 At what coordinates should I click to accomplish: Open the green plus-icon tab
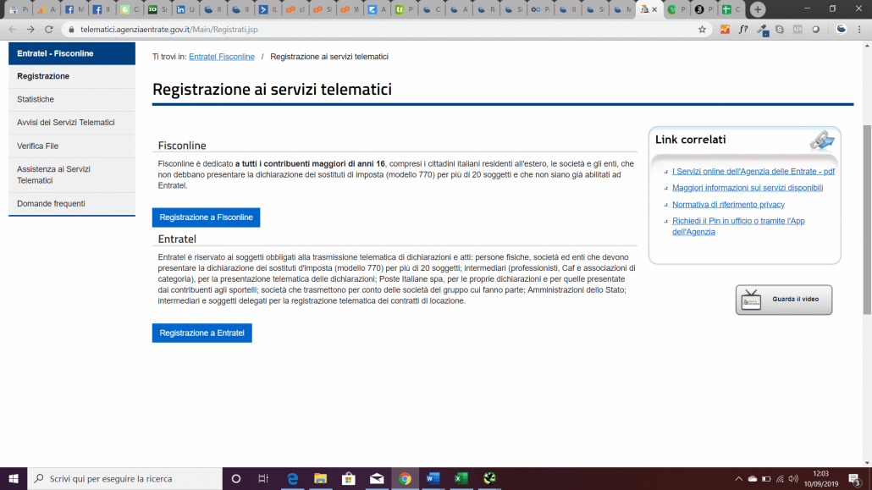pyautogui.click(x=731, y=9)
